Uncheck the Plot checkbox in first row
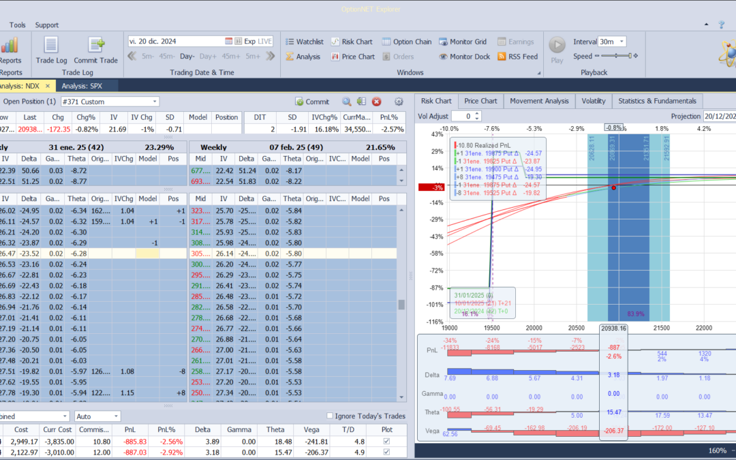The height and width of the screenshot is (460, 736). pyautogui.click(x=387, y=442)
